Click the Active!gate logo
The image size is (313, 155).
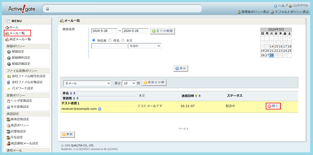coord(22,9)
